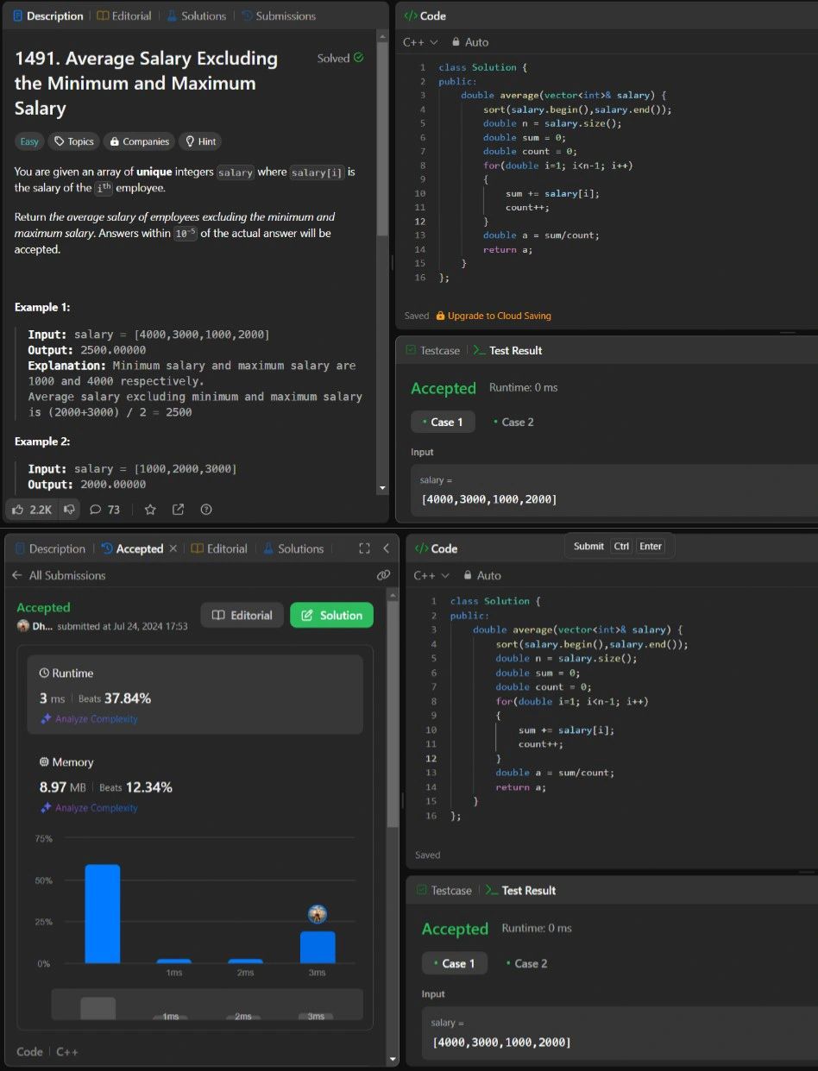Expand the Topics tag list
The image size is (818, 1071).
click(x=73, y=141)
